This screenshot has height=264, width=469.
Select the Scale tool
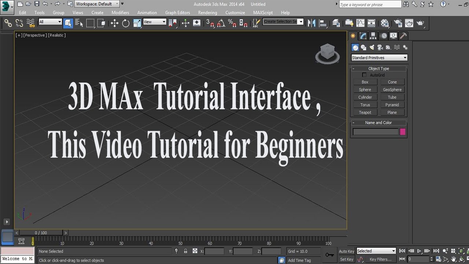click(137, 23)
